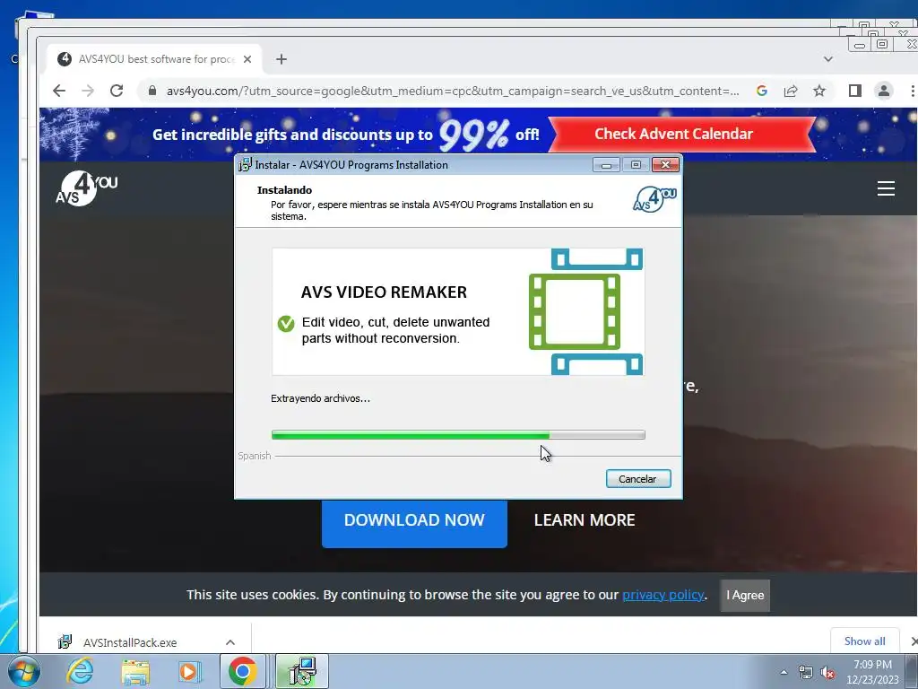918x689 pixels.
Task: Open Windows Media Player from taskbar
Action: pyautogui.click(x=189, y=671)
